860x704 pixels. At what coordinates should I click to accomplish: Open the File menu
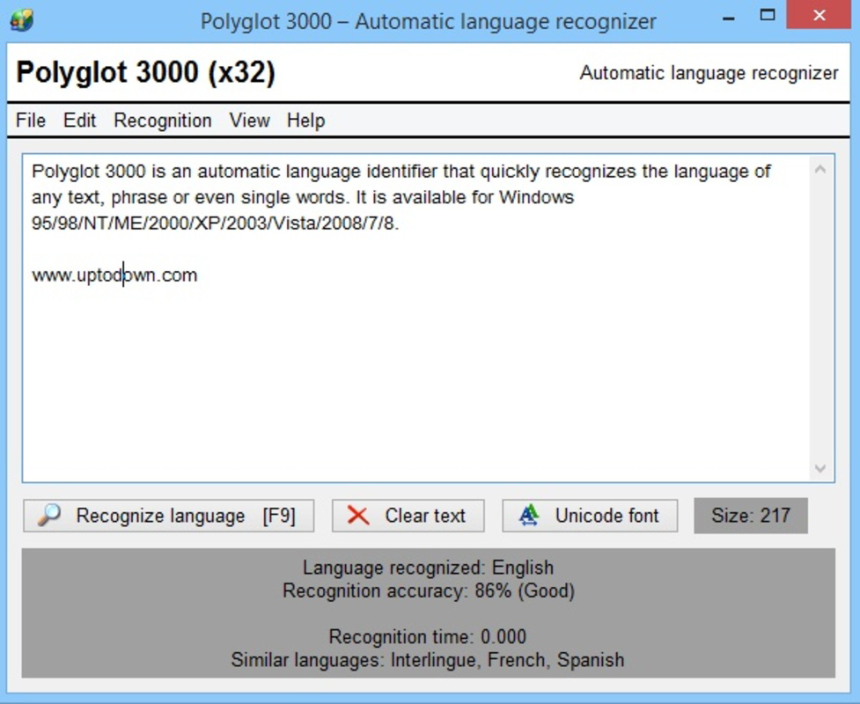coord(31,120)
